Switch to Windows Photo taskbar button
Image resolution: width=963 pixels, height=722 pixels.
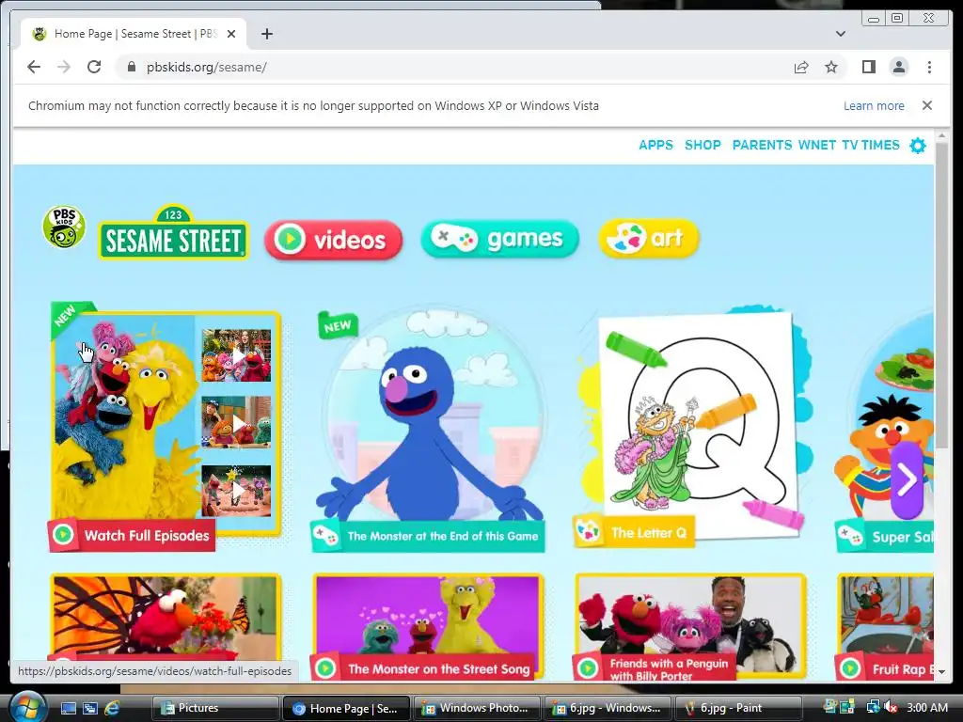[476, 708]
